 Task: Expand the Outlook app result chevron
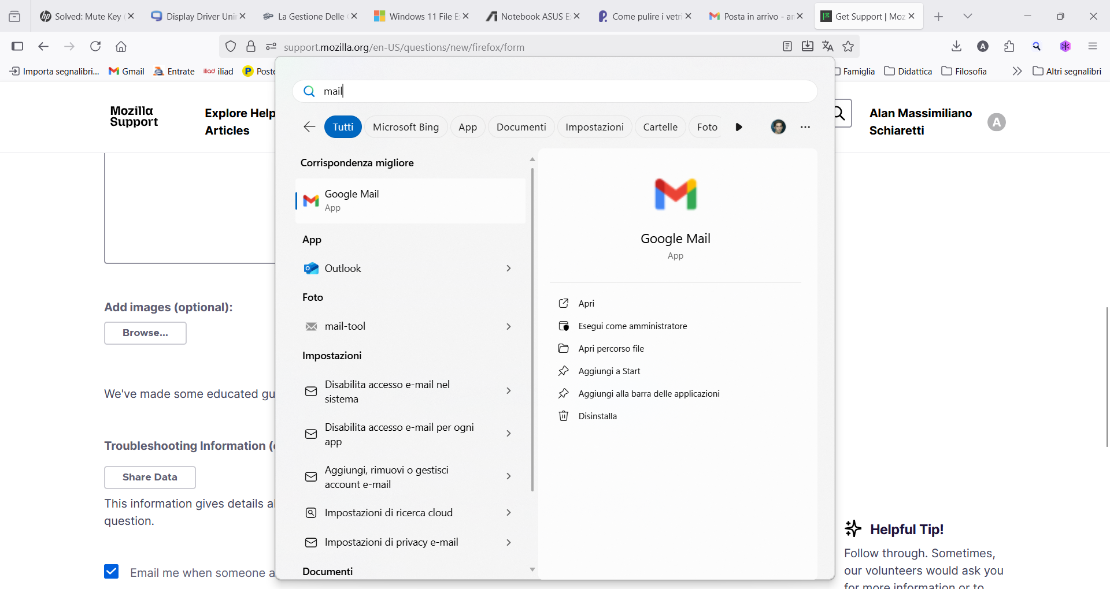509,269
